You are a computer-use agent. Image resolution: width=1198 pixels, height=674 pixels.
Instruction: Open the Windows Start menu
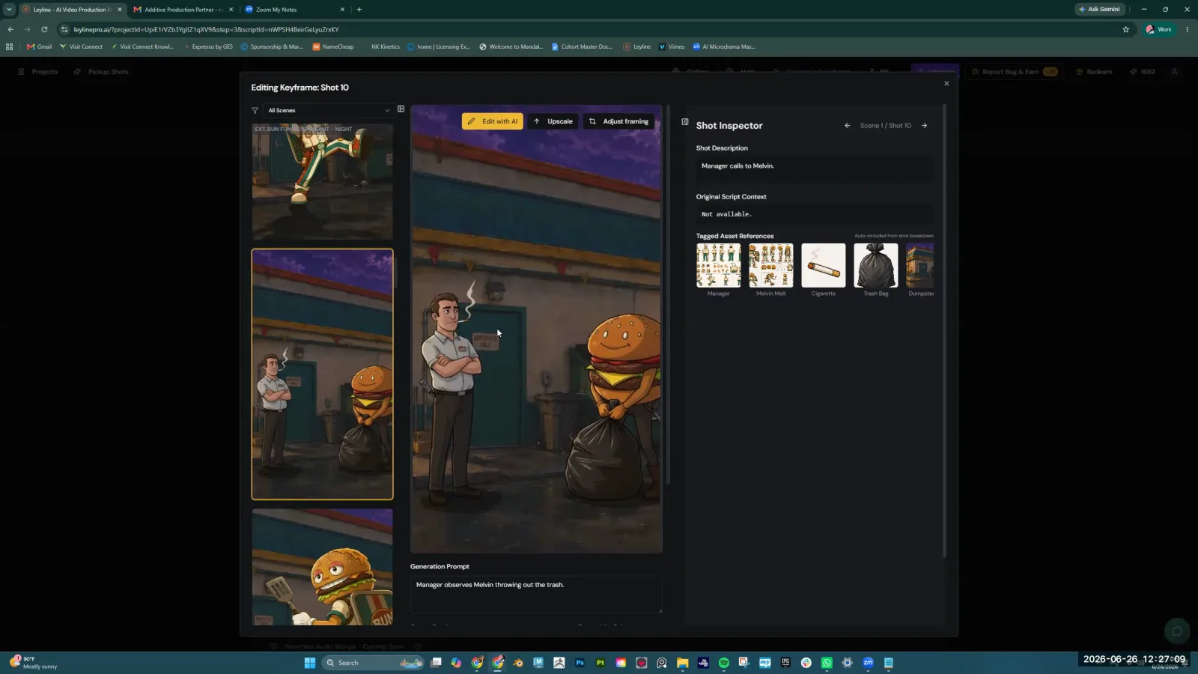tap(309, 663)
